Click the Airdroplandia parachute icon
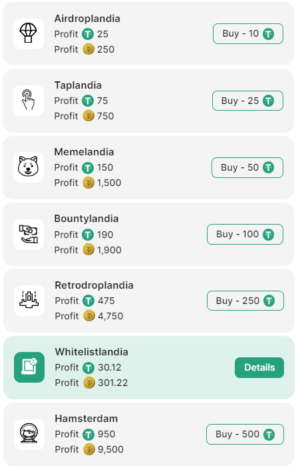This screenshot has width=296, height=468. click(29, 34)
